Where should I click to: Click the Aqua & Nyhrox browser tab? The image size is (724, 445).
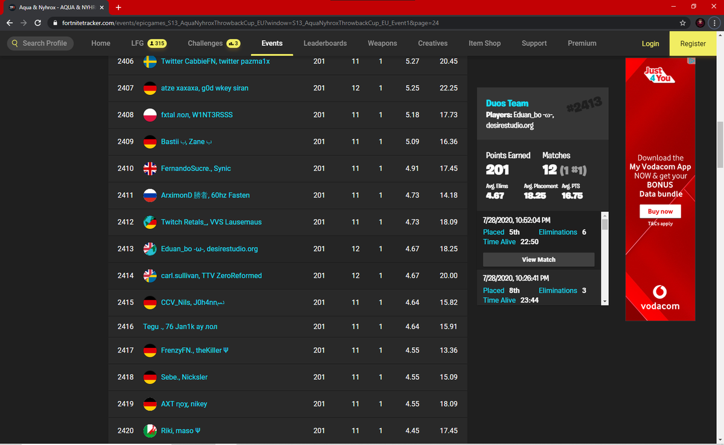click(x=56, y=8)
